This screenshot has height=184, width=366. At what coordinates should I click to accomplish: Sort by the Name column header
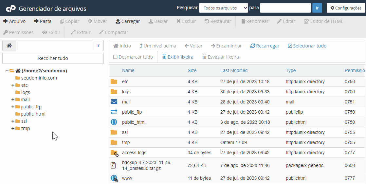pyautogui.click(x=128, y=70)
